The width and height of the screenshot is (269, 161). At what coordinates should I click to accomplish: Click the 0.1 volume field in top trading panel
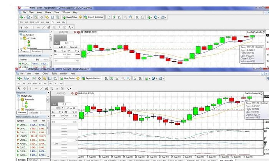67,43
